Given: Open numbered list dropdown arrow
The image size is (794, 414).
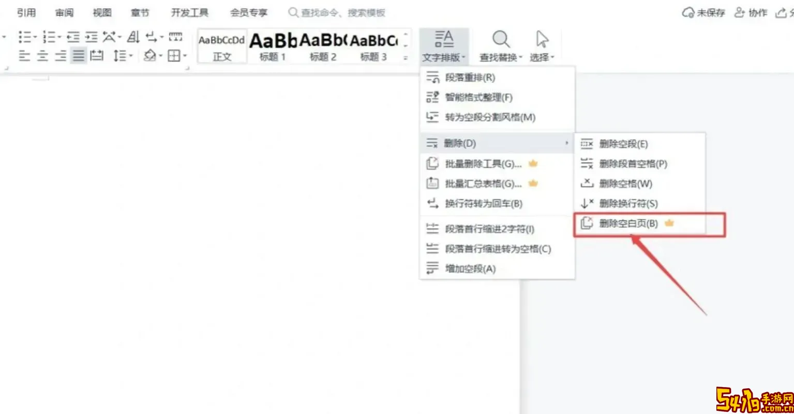Looking at the screenshot, I should (x=59, y=37).
